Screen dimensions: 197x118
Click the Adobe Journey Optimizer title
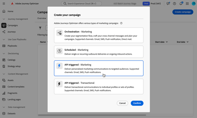(x=27, y=3)
